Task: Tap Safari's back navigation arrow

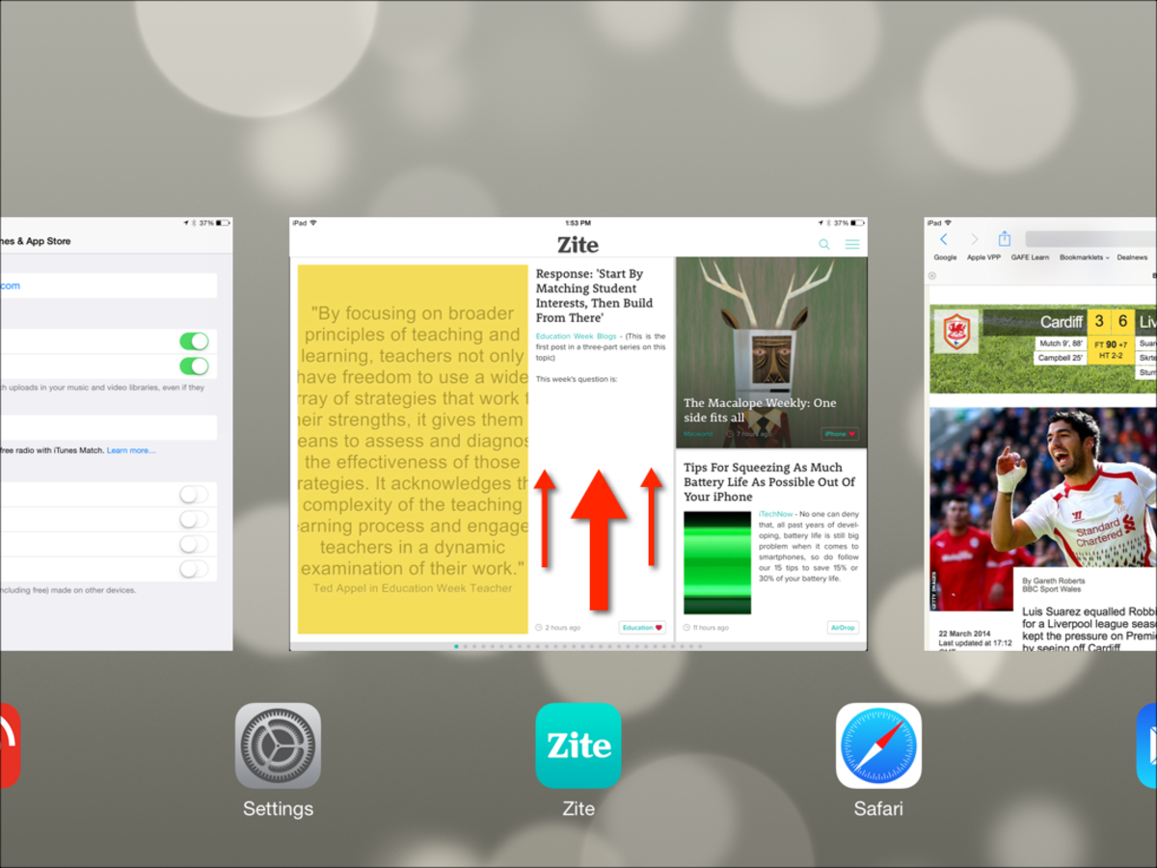Action: tap(944, 239)
